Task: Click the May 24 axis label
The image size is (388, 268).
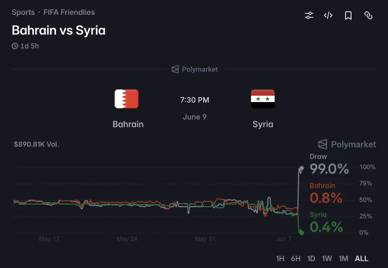Action: point(127,239)
